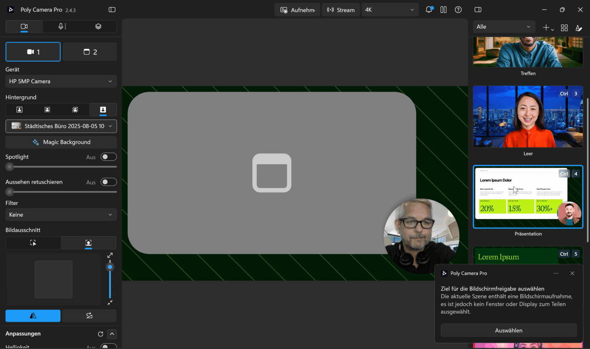Open notifications bell icon
This screenshot has width=590, height=349.
click(x=429, y=10)
